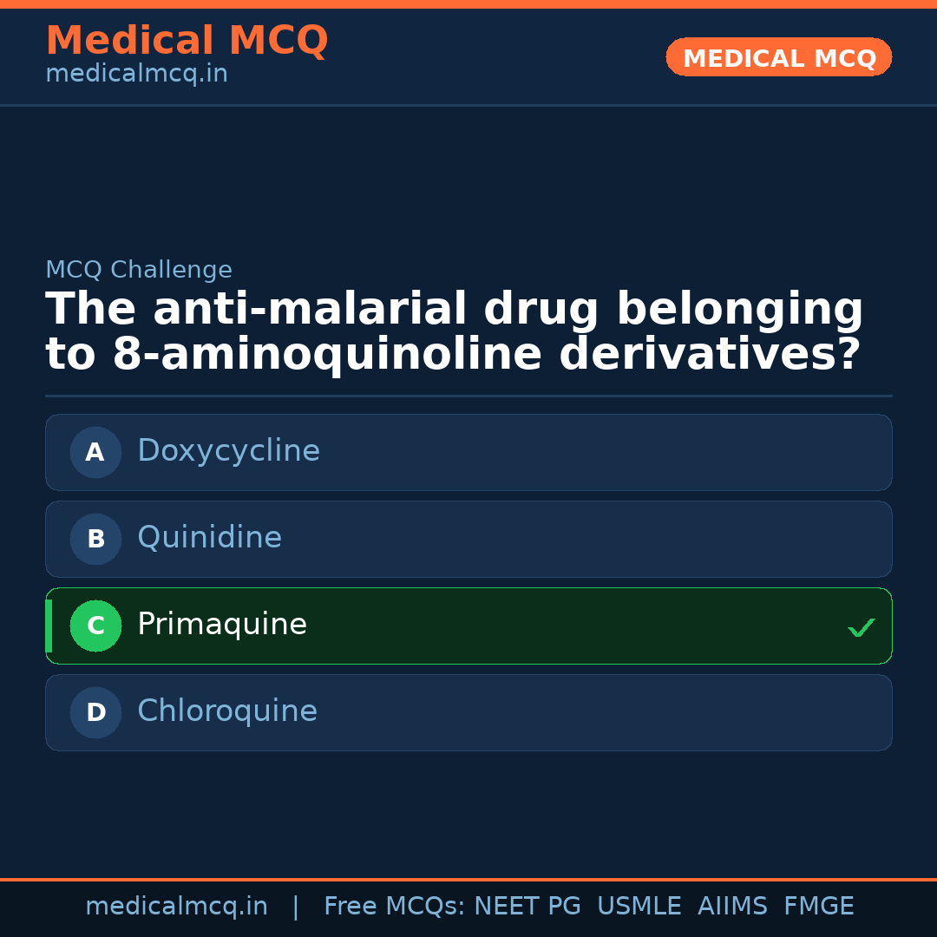Screen dimensions: 937x937
Task: Select the Quinidine answer option
Action: pos(468,539)
